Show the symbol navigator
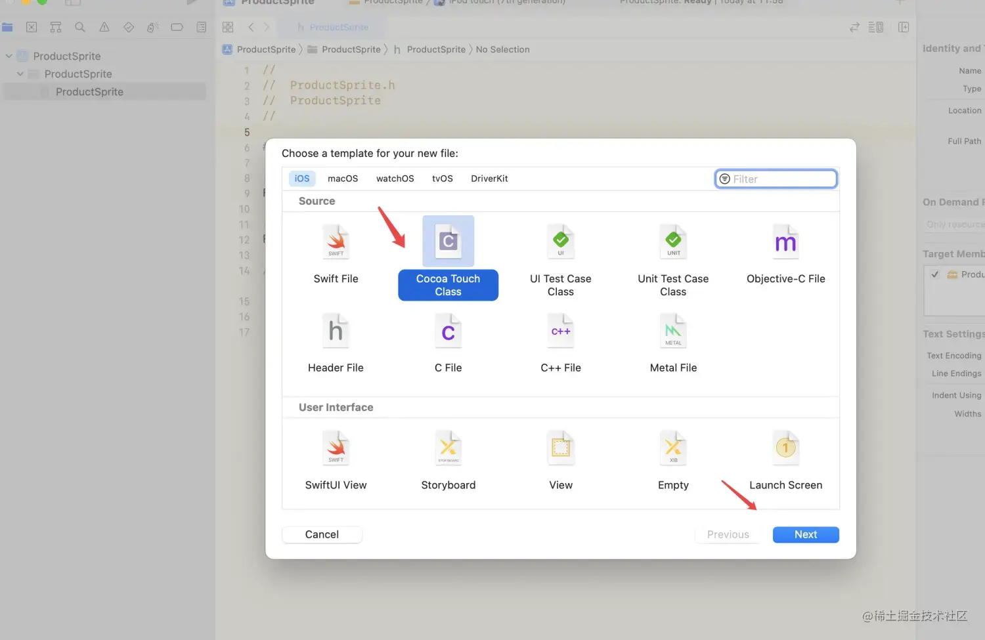The image size is (985, 640). (x=56, y=27)
